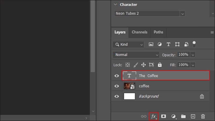Lock image pixels brush icon
The image size is (215, 121).
click(x=136, y=65)
